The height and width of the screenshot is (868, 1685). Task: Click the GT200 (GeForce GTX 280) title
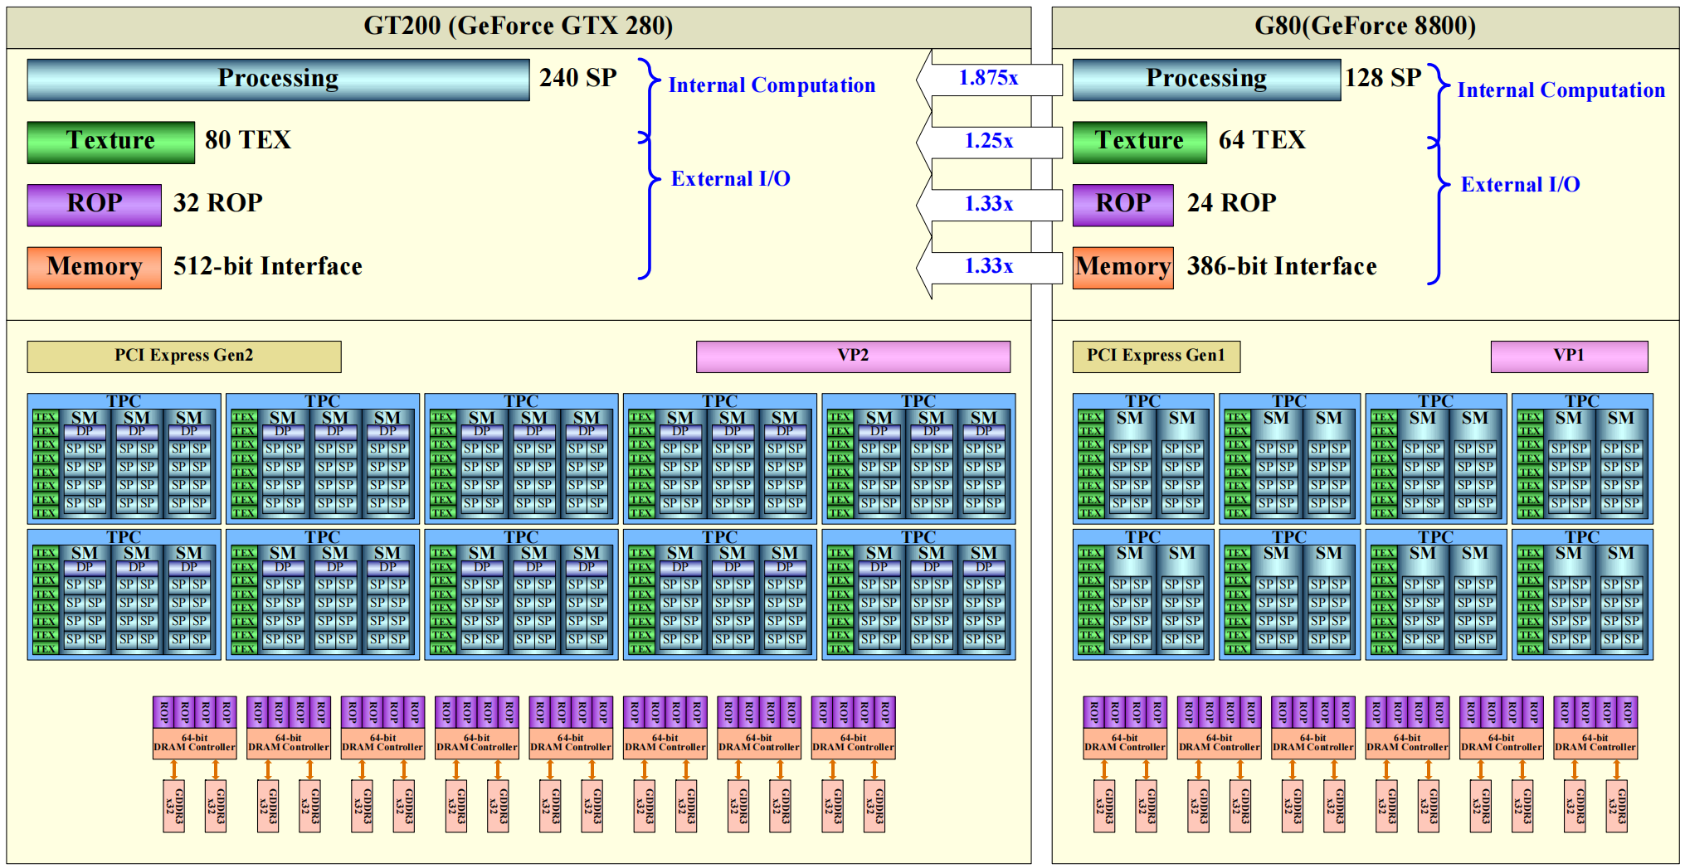[x=519, y=26]
